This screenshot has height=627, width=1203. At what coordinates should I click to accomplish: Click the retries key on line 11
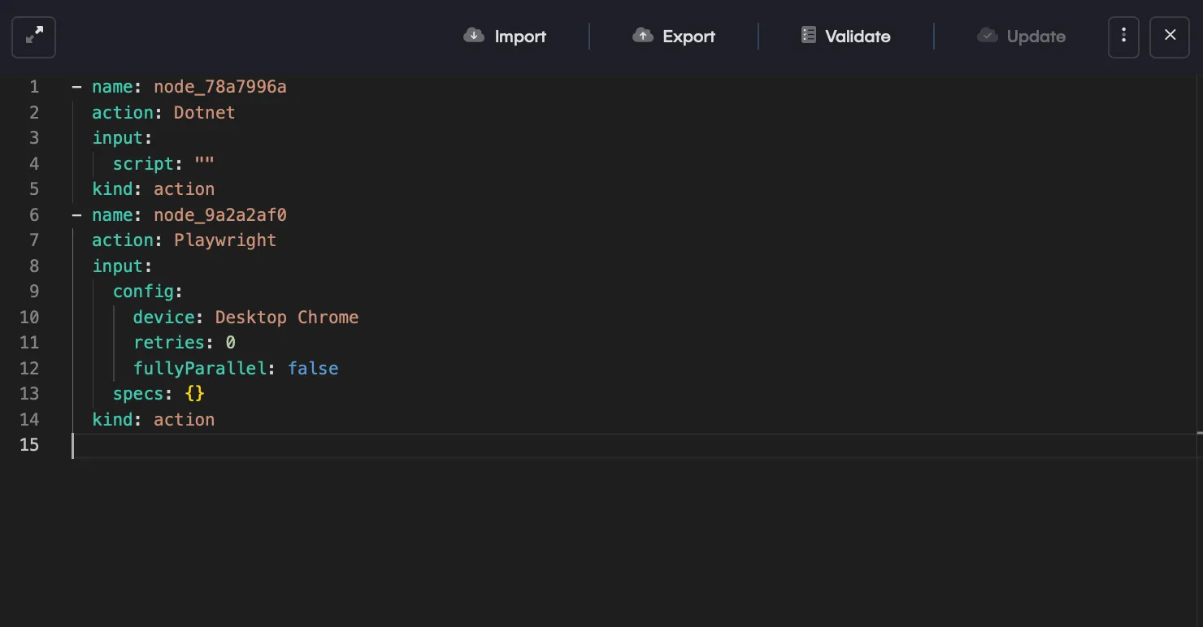169,343
